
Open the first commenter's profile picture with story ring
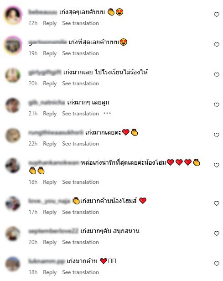(13, 16)
